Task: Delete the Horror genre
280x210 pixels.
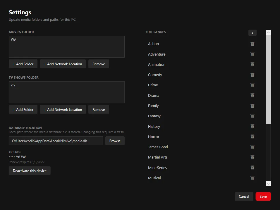Action: tap(252, 137)
